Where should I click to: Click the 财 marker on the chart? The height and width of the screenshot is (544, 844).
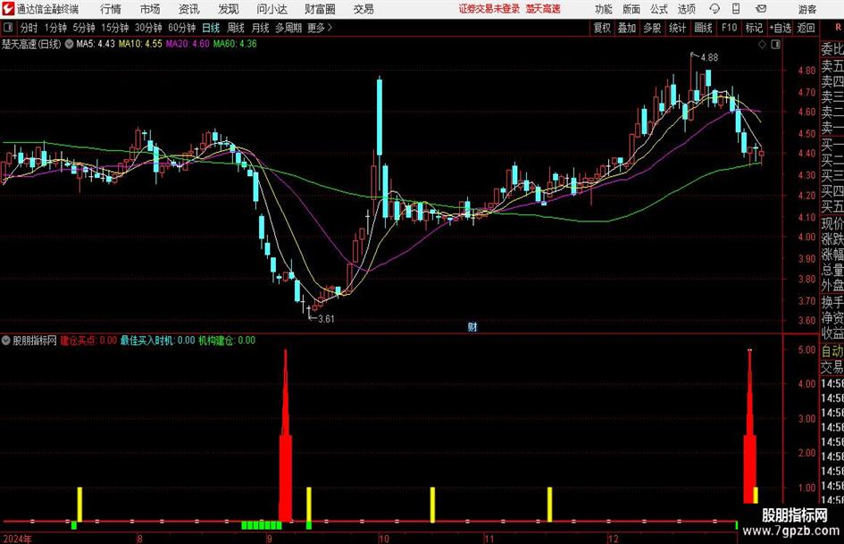[x=472, y=326]
